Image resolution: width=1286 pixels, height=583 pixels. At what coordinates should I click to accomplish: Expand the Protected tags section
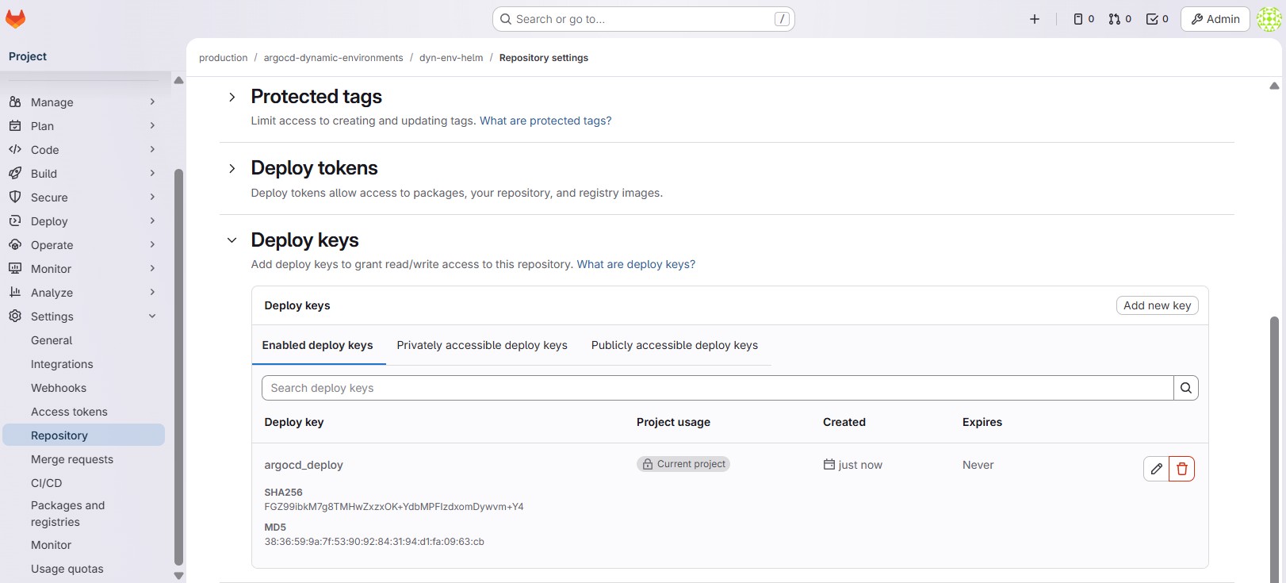(232, 97)
